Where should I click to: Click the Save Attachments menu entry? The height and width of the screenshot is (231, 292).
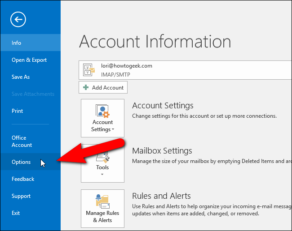[33, 94]
